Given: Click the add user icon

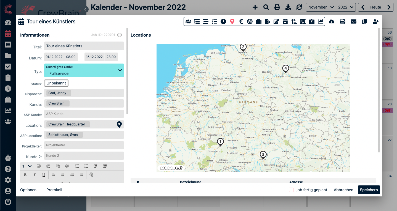Looking at the screenshot, I should click(375, 21).
